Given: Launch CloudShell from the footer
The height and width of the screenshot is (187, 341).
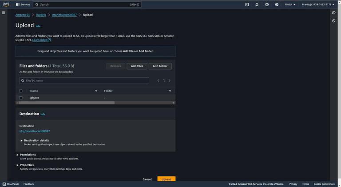Looking at the screenshot, I should (x=11, y=184).
